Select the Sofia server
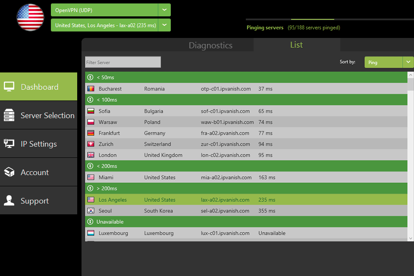 [x=246, y=111]
